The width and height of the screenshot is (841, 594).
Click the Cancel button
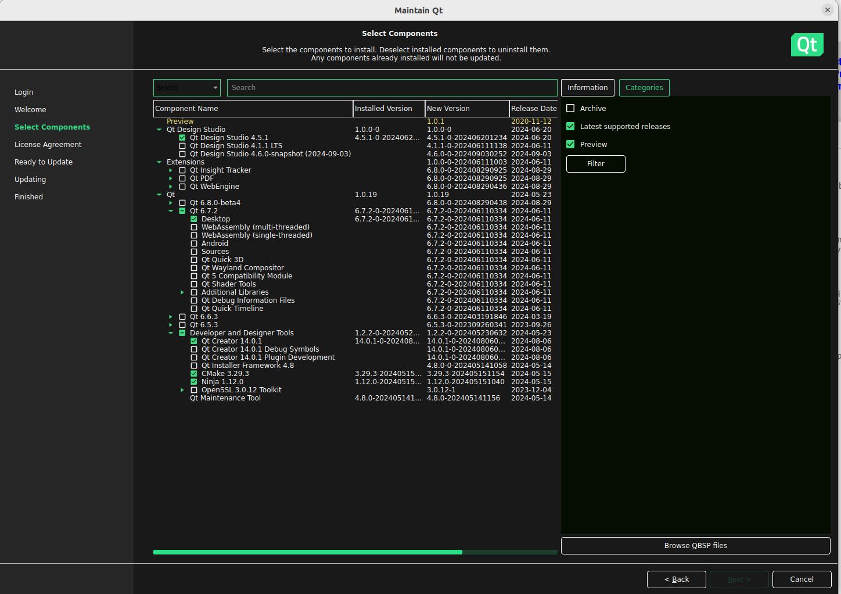tap(802, 579)
